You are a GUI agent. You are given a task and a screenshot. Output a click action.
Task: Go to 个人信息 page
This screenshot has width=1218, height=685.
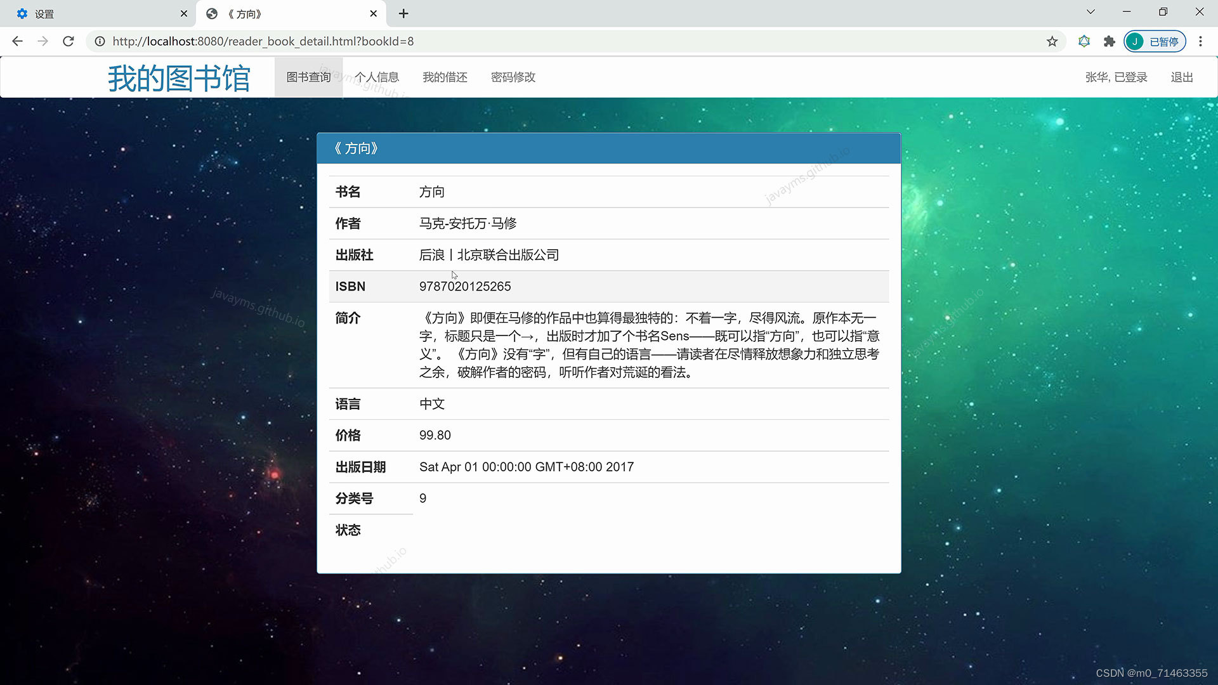[x=377, y=77]
